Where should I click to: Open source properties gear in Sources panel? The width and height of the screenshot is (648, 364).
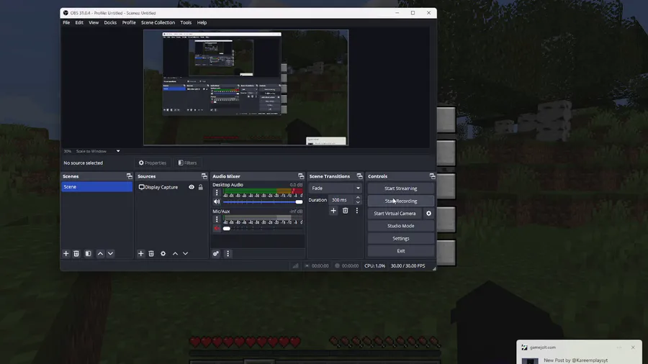(x=163, y=253)
